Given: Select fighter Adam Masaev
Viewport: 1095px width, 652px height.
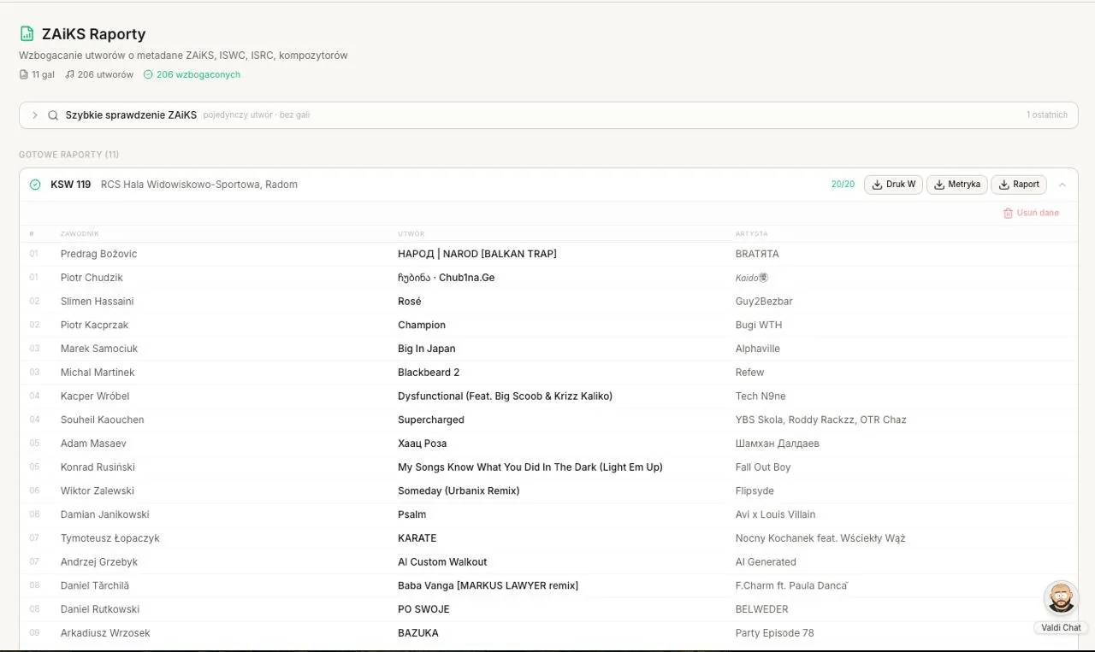Looking at the screenshot, I should click(x=93, y=443).
